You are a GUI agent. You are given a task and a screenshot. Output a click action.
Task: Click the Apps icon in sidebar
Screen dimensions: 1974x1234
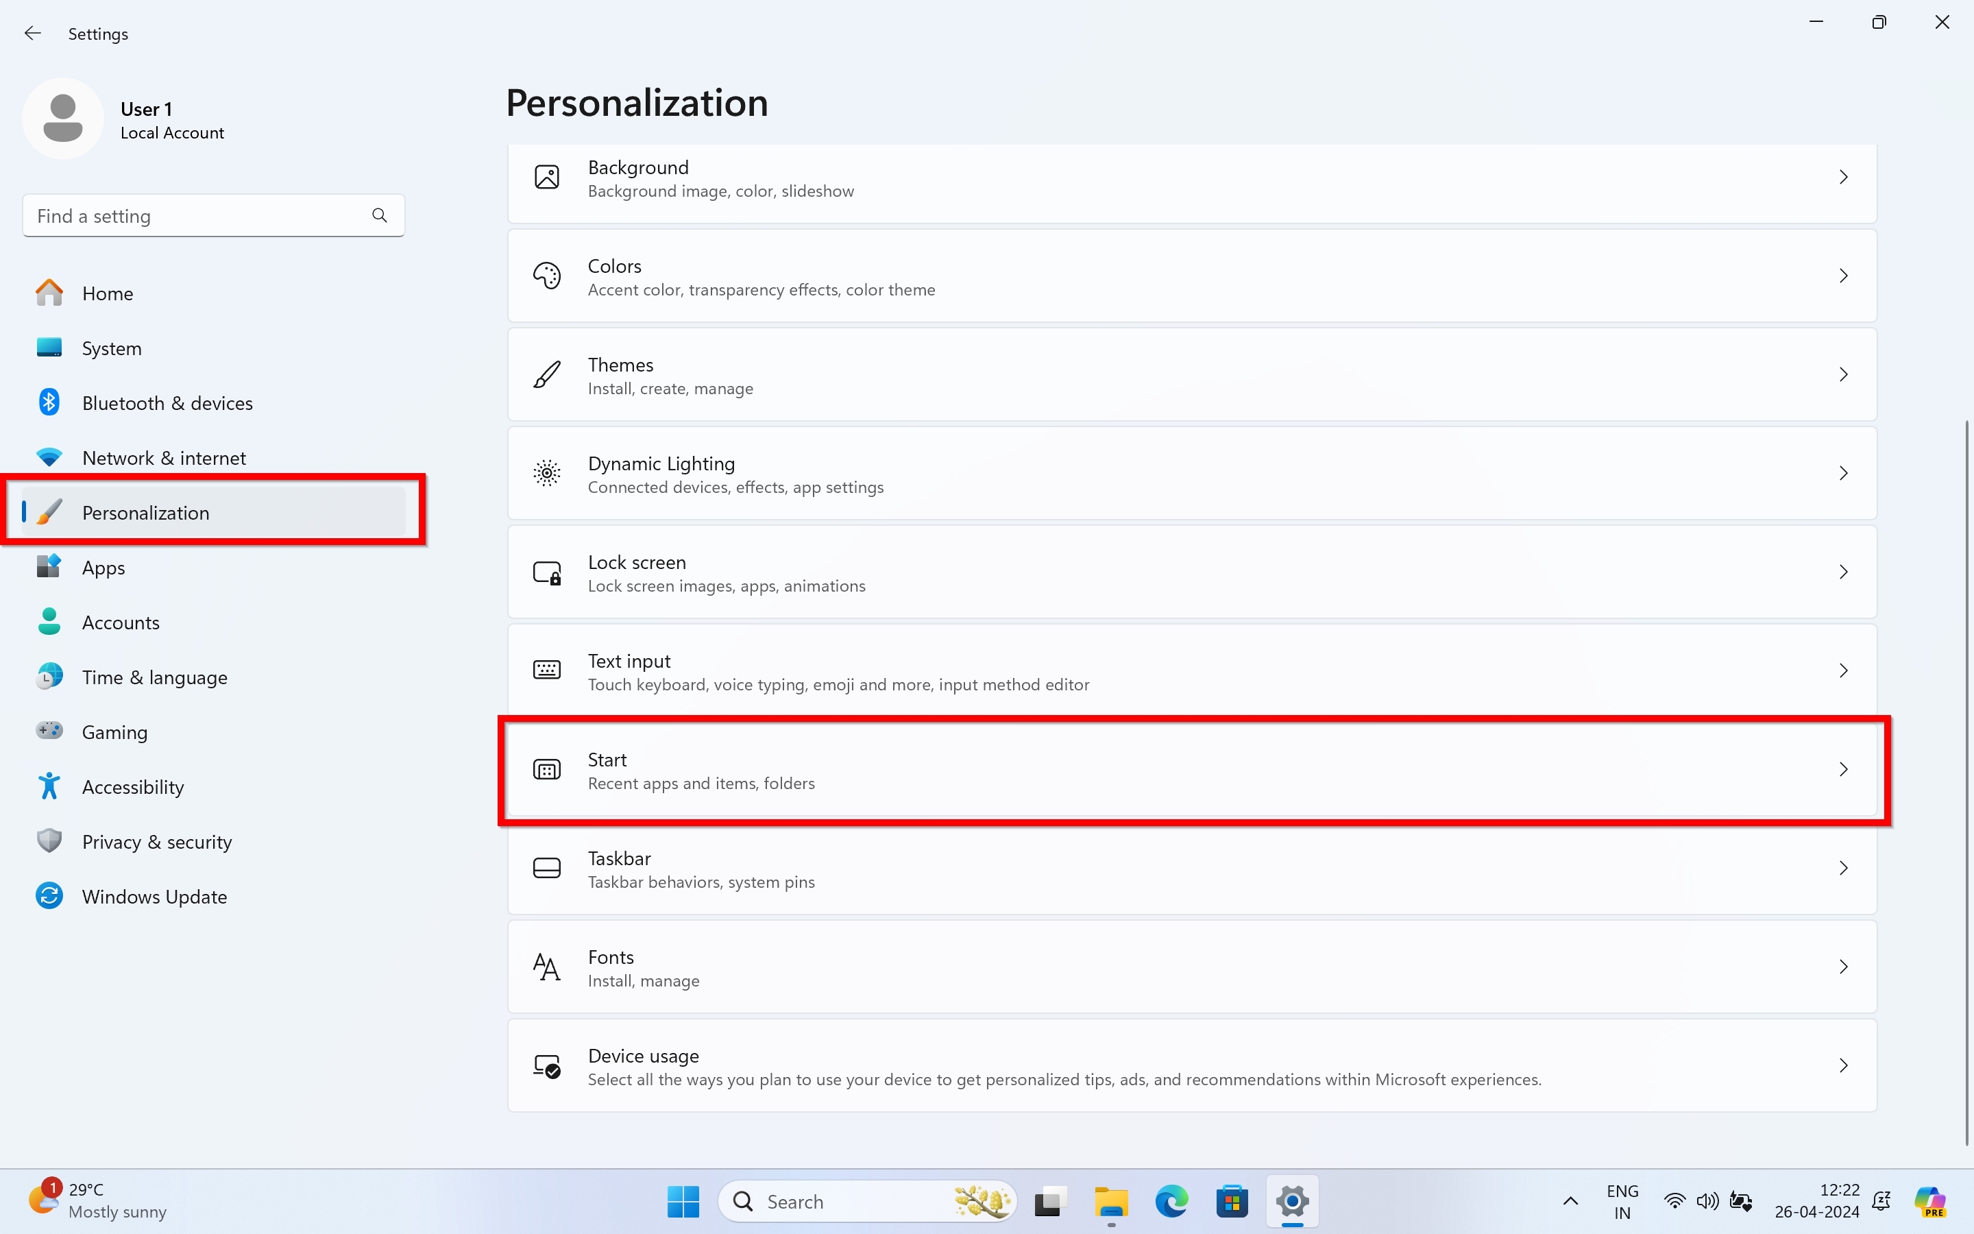[49, 566]
